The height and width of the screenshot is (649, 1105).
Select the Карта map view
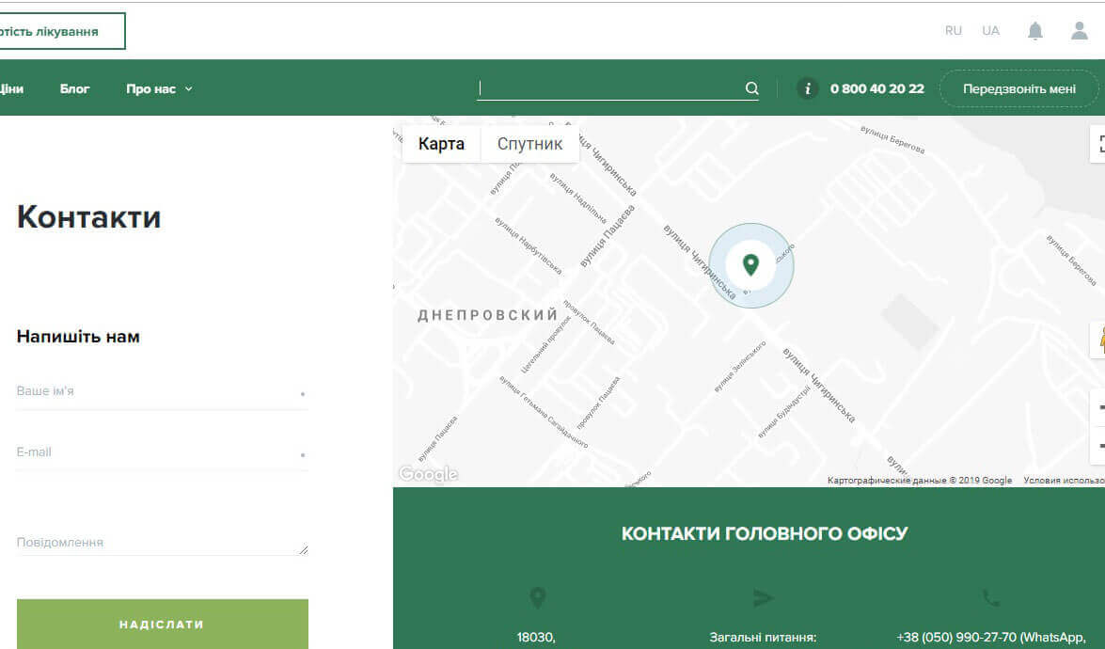click(x=439, y=143)
